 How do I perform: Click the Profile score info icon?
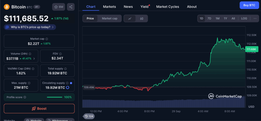point(25,97)
